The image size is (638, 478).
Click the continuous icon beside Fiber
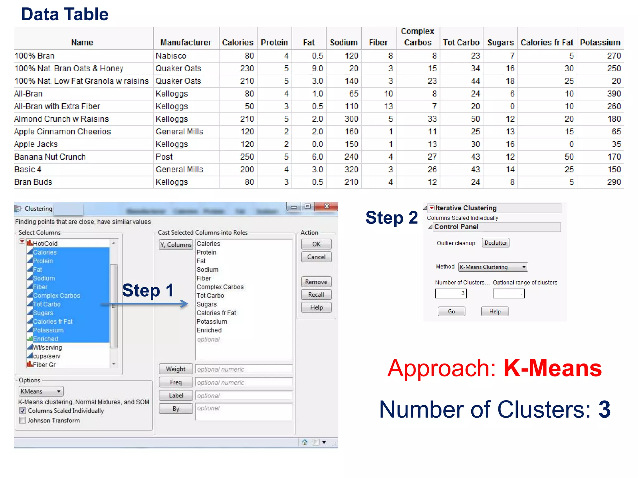click(30, 287)
